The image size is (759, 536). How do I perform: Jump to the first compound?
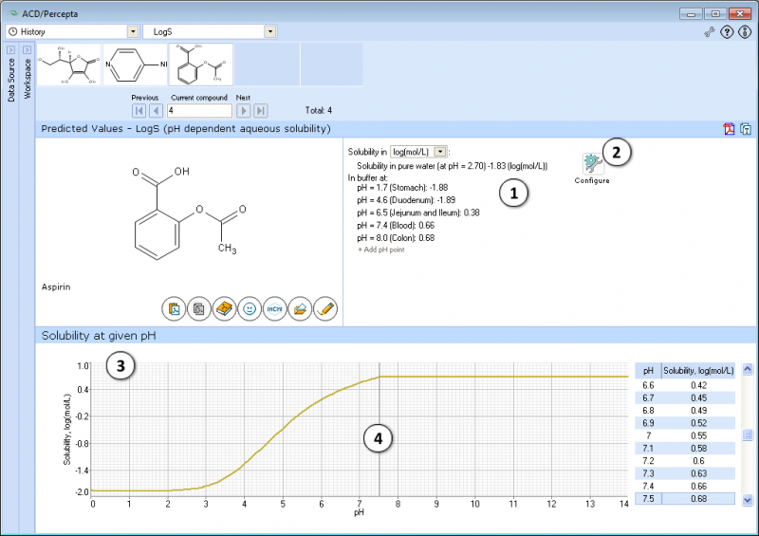click(139, 111)
